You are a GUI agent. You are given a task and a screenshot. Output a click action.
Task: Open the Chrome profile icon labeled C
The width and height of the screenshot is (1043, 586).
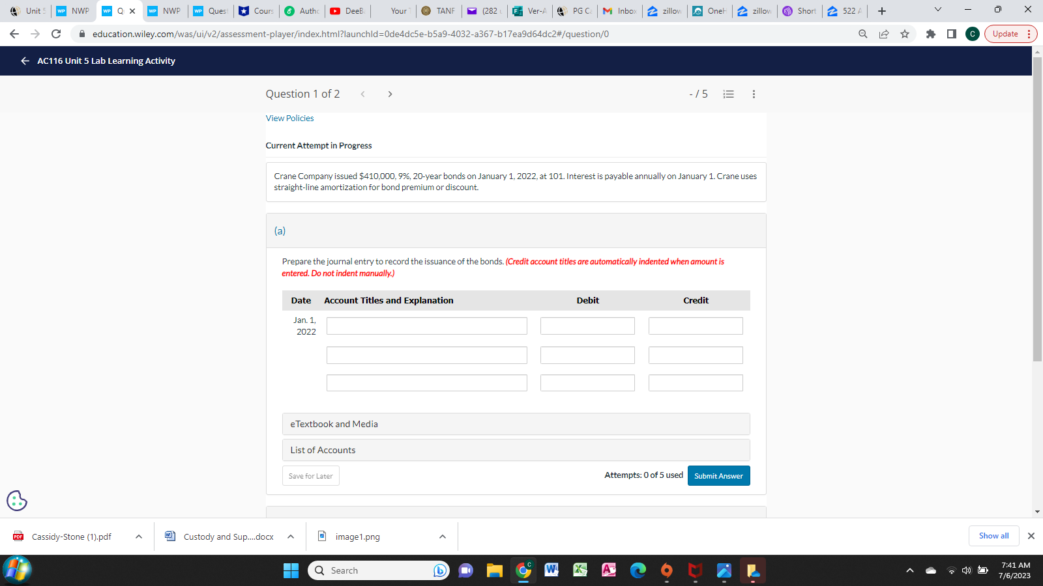(972, 34)
